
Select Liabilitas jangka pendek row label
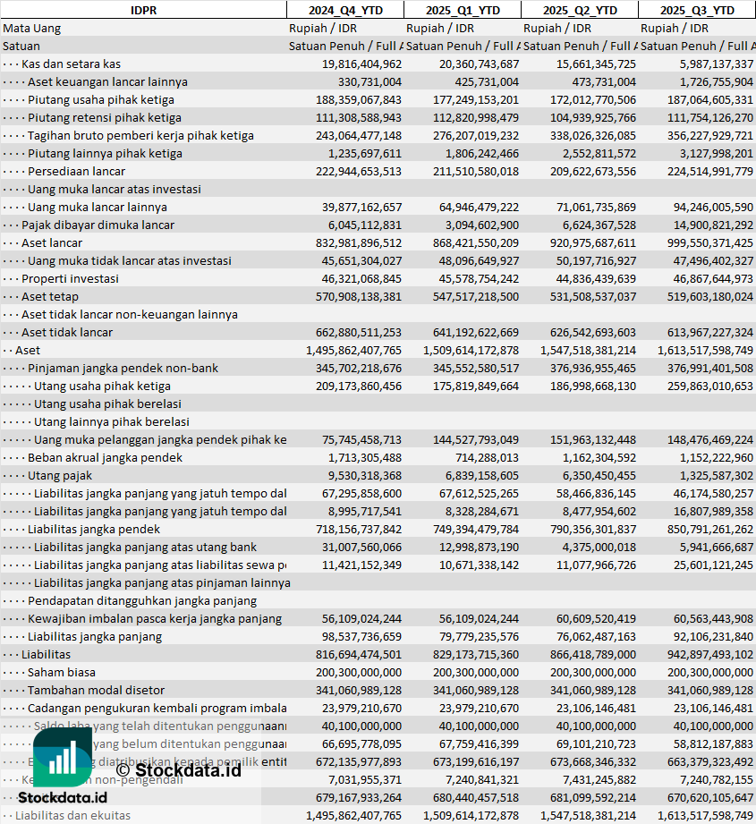[94, 528]
